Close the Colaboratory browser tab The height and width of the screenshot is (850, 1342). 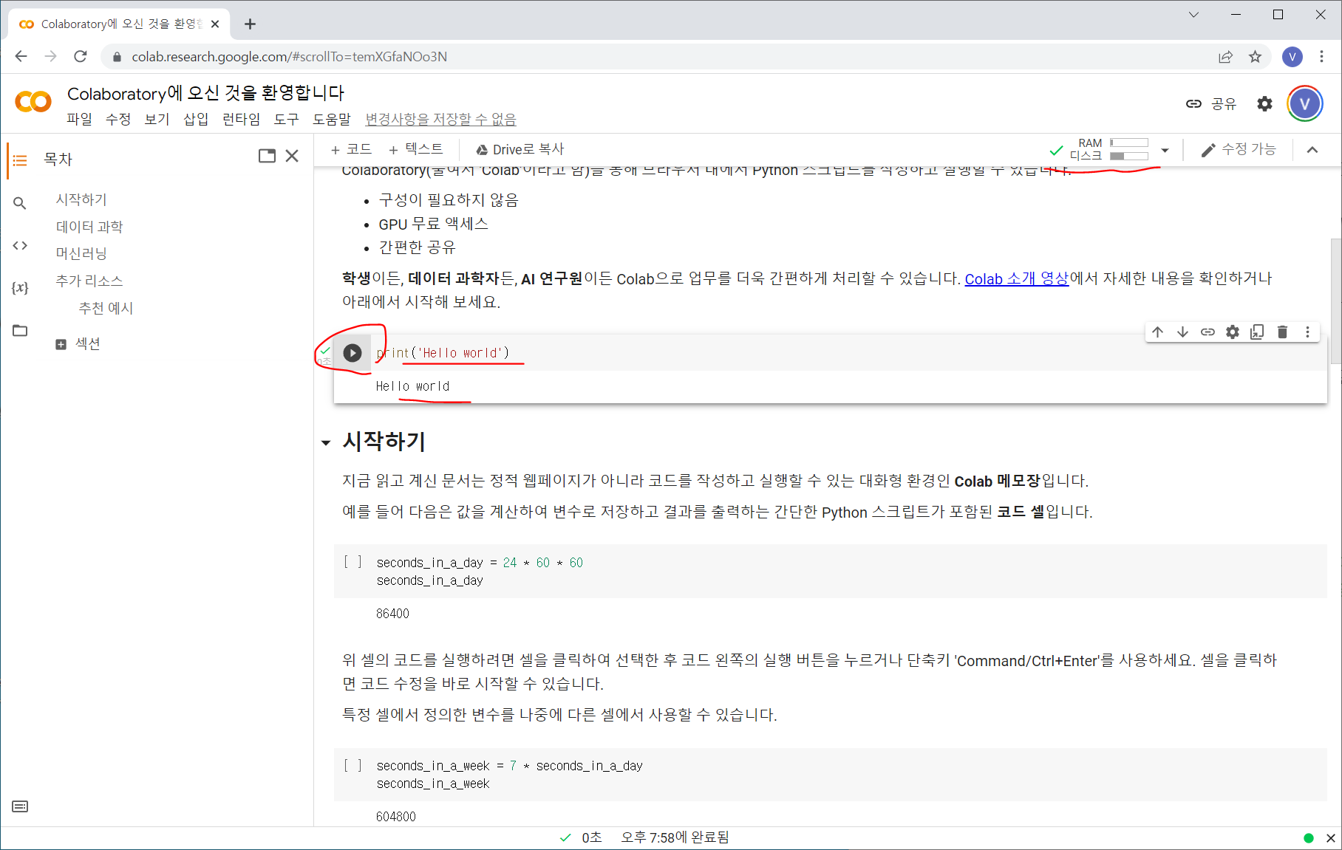tap(215, 24)
